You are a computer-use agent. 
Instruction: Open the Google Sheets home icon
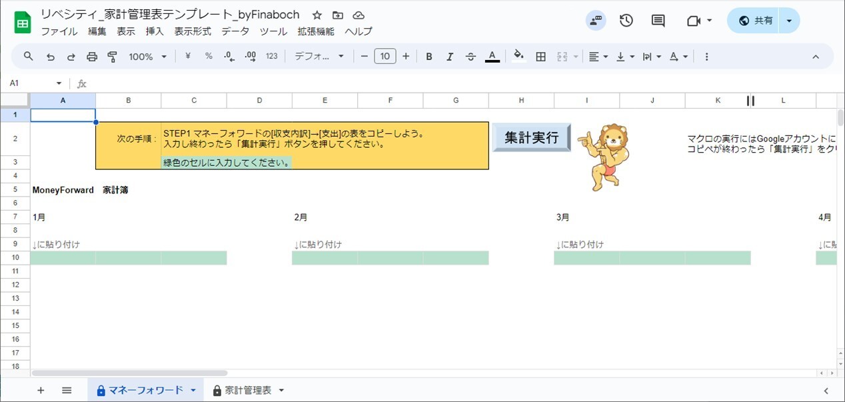(x=23, y=23)
